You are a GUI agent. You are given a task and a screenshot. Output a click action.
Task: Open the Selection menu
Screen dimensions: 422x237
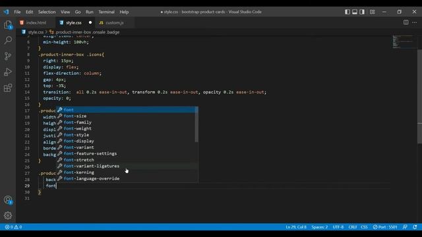pyautogui.click(x=47, y=12)
